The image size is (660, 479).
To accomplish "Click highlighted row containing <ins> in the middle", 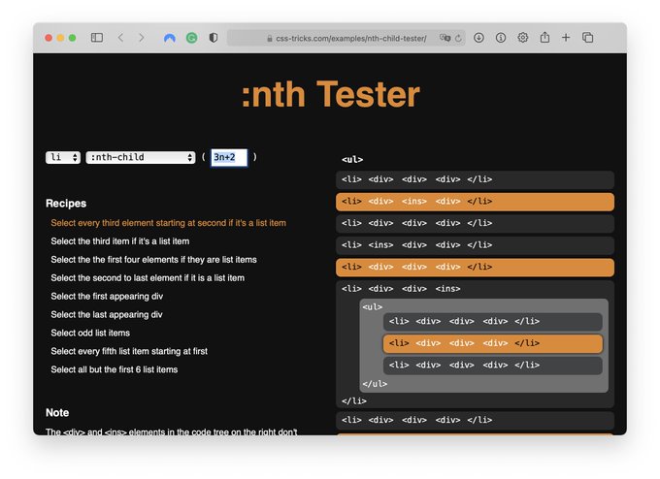I will point(475,202).
